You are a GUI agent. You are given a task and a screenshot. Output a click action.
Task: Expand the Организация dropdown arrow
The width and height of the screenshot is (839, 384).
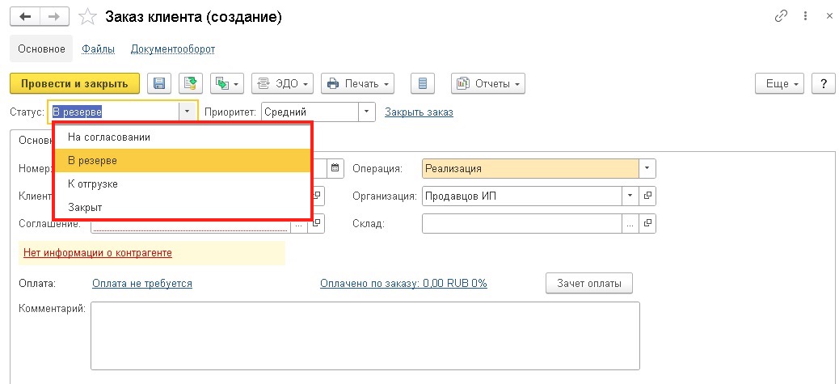click(x=630, y=196)
